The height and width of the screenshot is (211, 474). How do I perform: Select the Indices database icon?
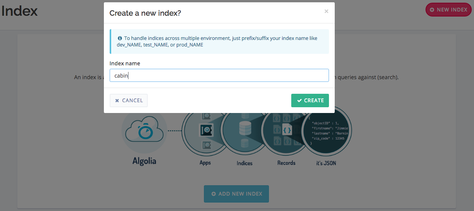point(245,129)
